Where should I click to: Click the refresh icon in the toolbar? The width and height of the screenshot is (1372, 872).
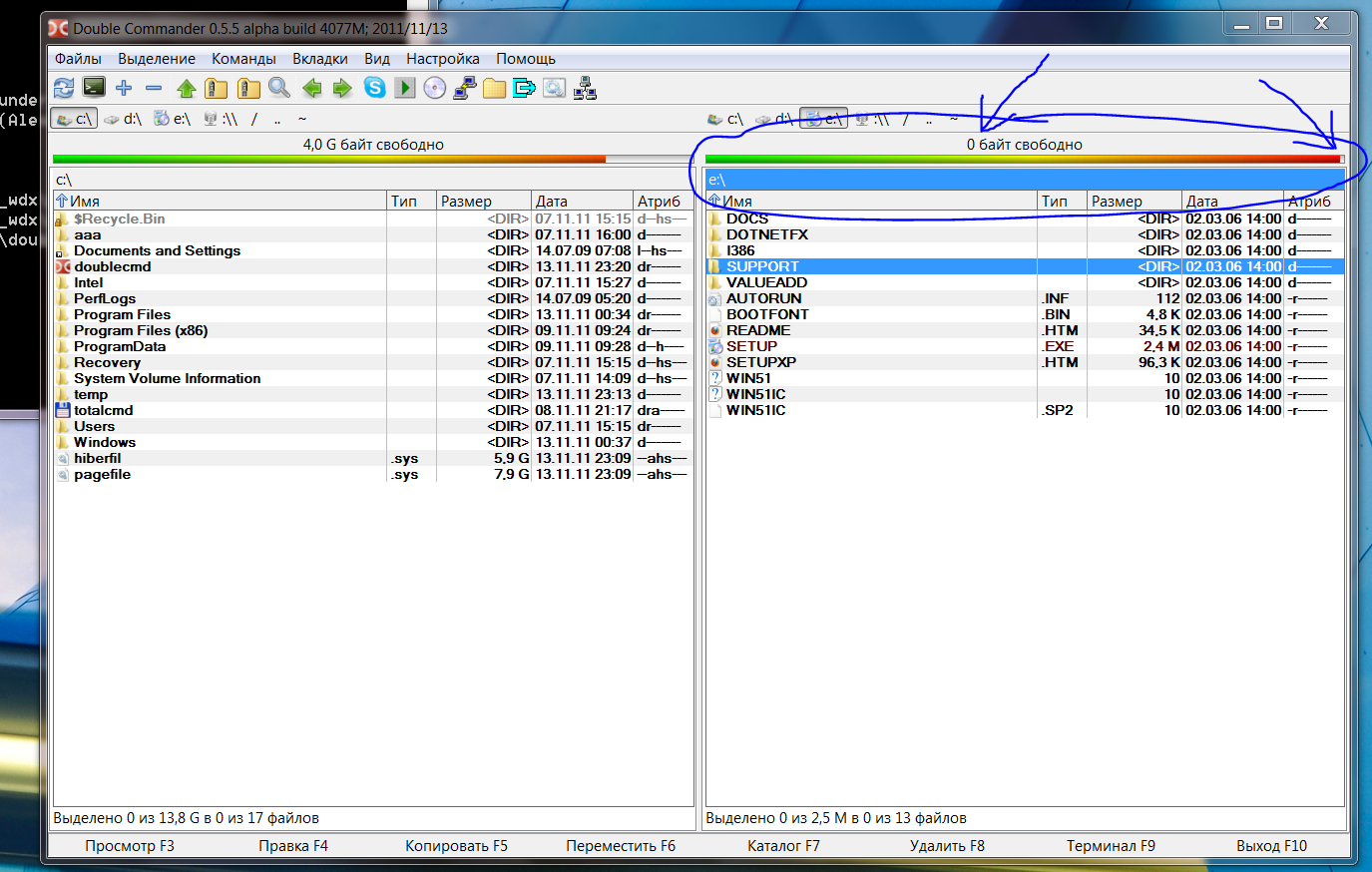pos(64,88)
